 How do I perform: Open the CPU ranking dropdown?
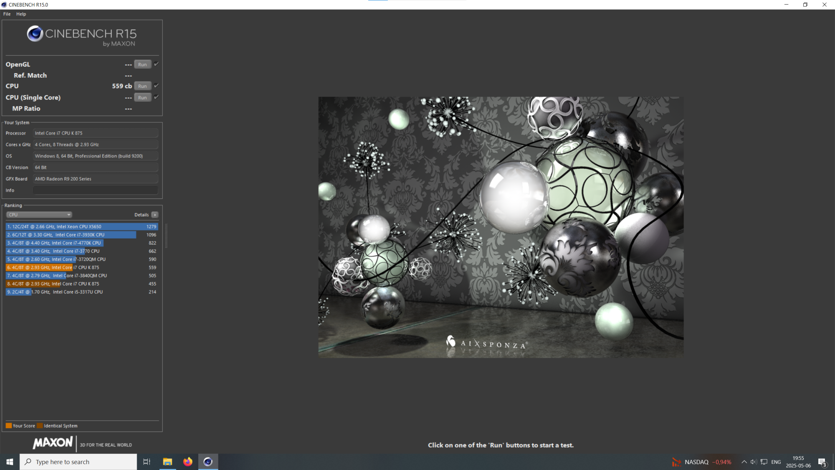pos(39,215)
